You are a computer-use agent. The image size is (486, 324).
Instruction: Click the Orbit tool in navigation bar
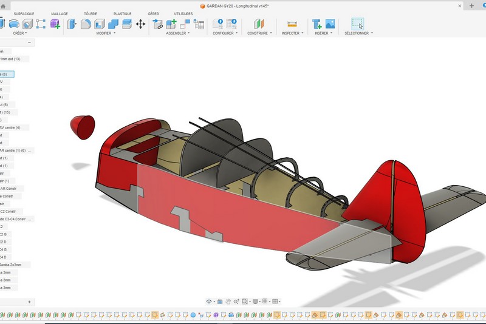coord(210,302)
